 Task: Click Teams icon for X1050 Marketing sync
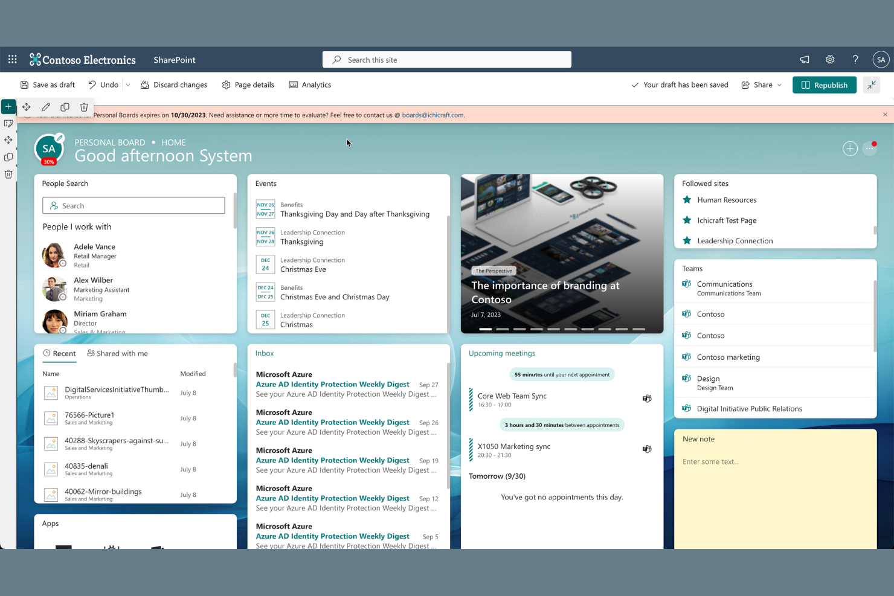[x=647, y=449]
